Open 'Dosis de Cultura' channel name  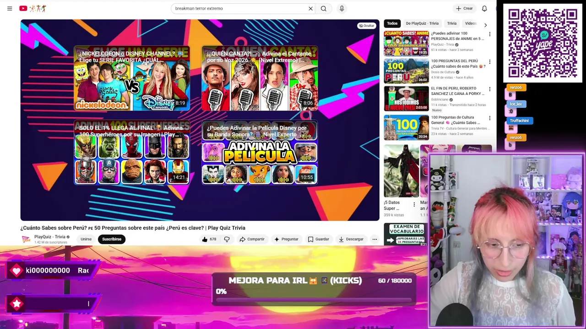tap(443, 72)
